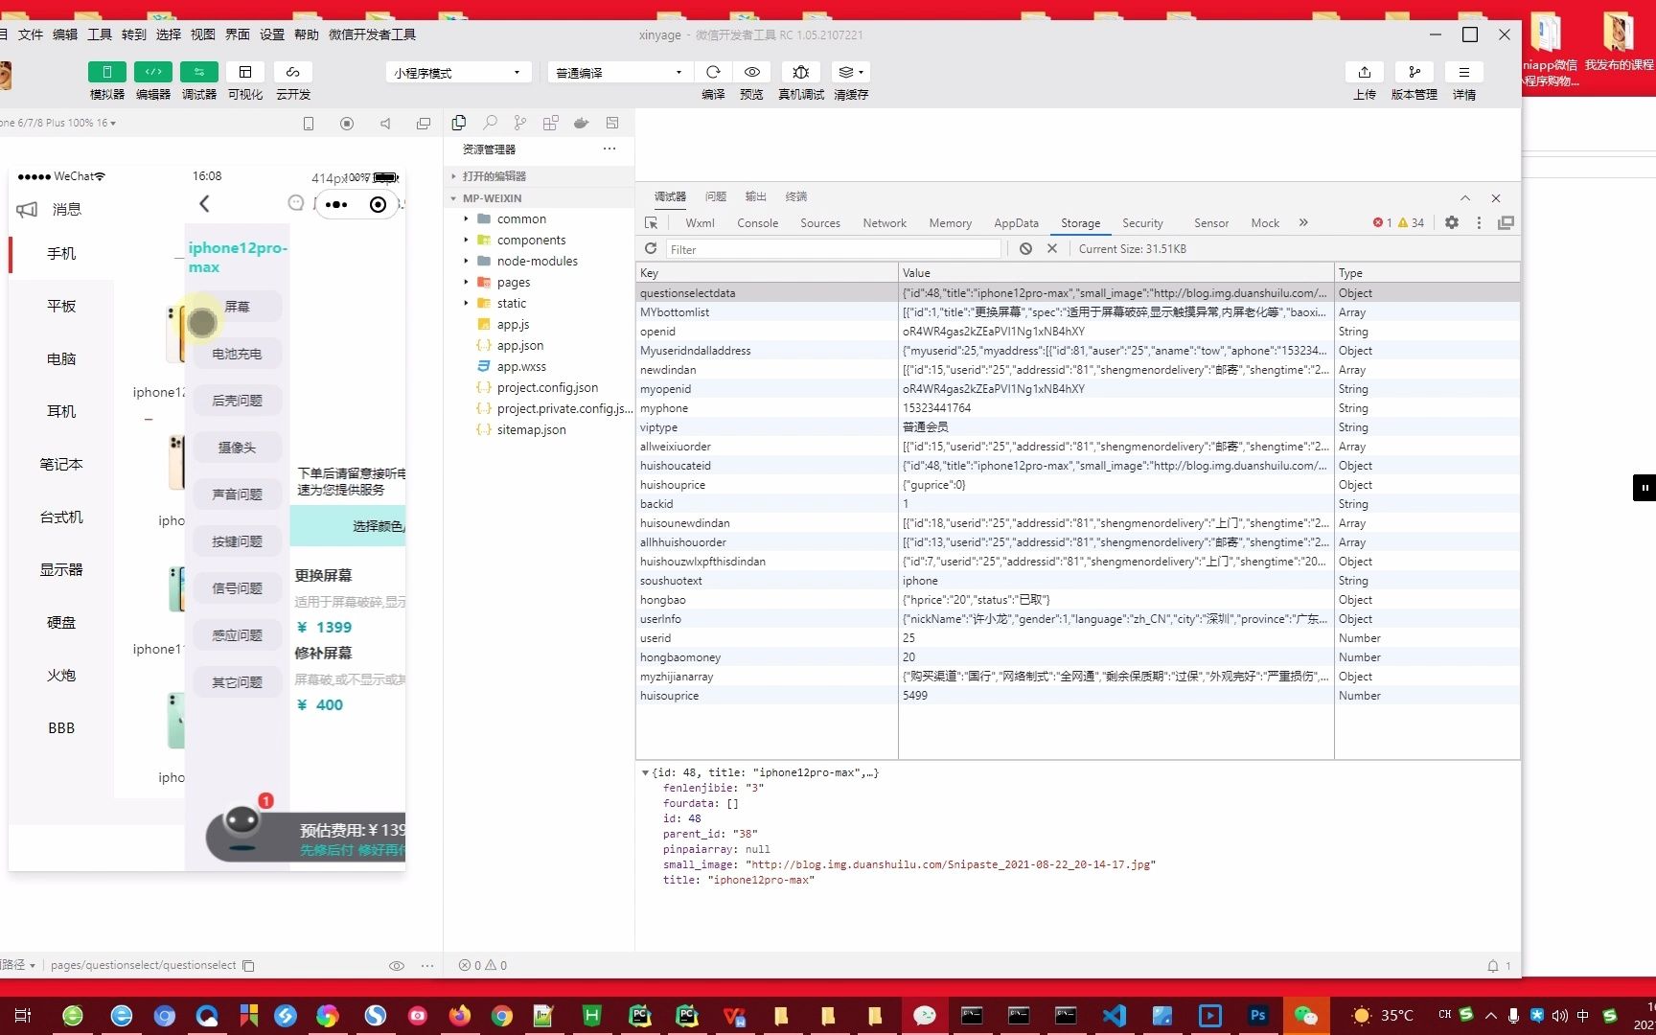1656x1035 pixels.
Task: Select the userInfo storage key row
Action: 1077,619
